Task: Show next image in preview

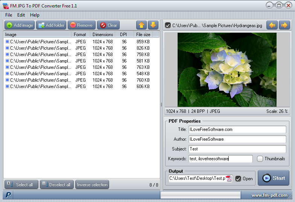Action: pos(284,25)
